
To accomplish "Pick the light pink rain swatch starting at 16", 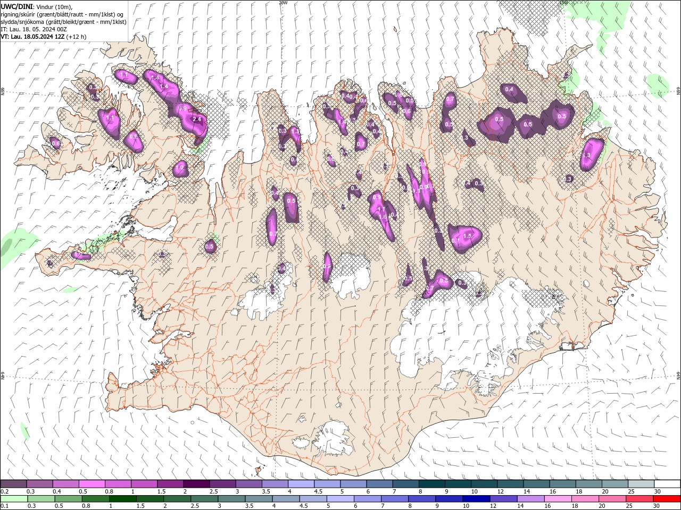I will click(558, 499).
